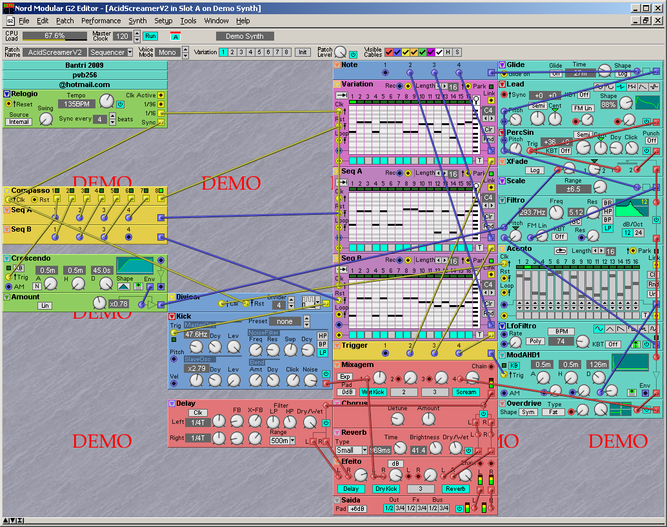Select the HP filter type in Kick
The image size is (667, 527).
tap(323, 336)
